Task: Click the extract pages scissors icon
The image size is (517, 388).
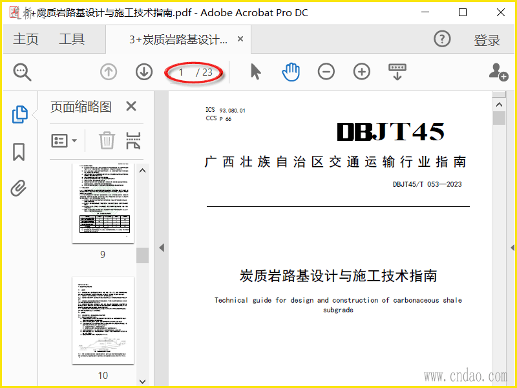Action: click(133, 140)
